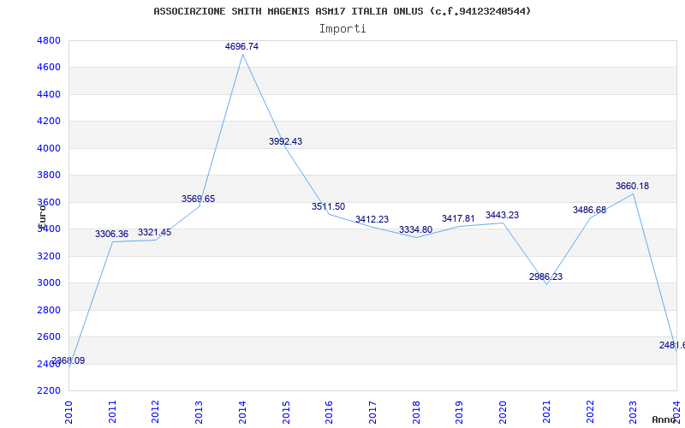
Task: Click the y-axis value 4600
Action: click(47, 68)
